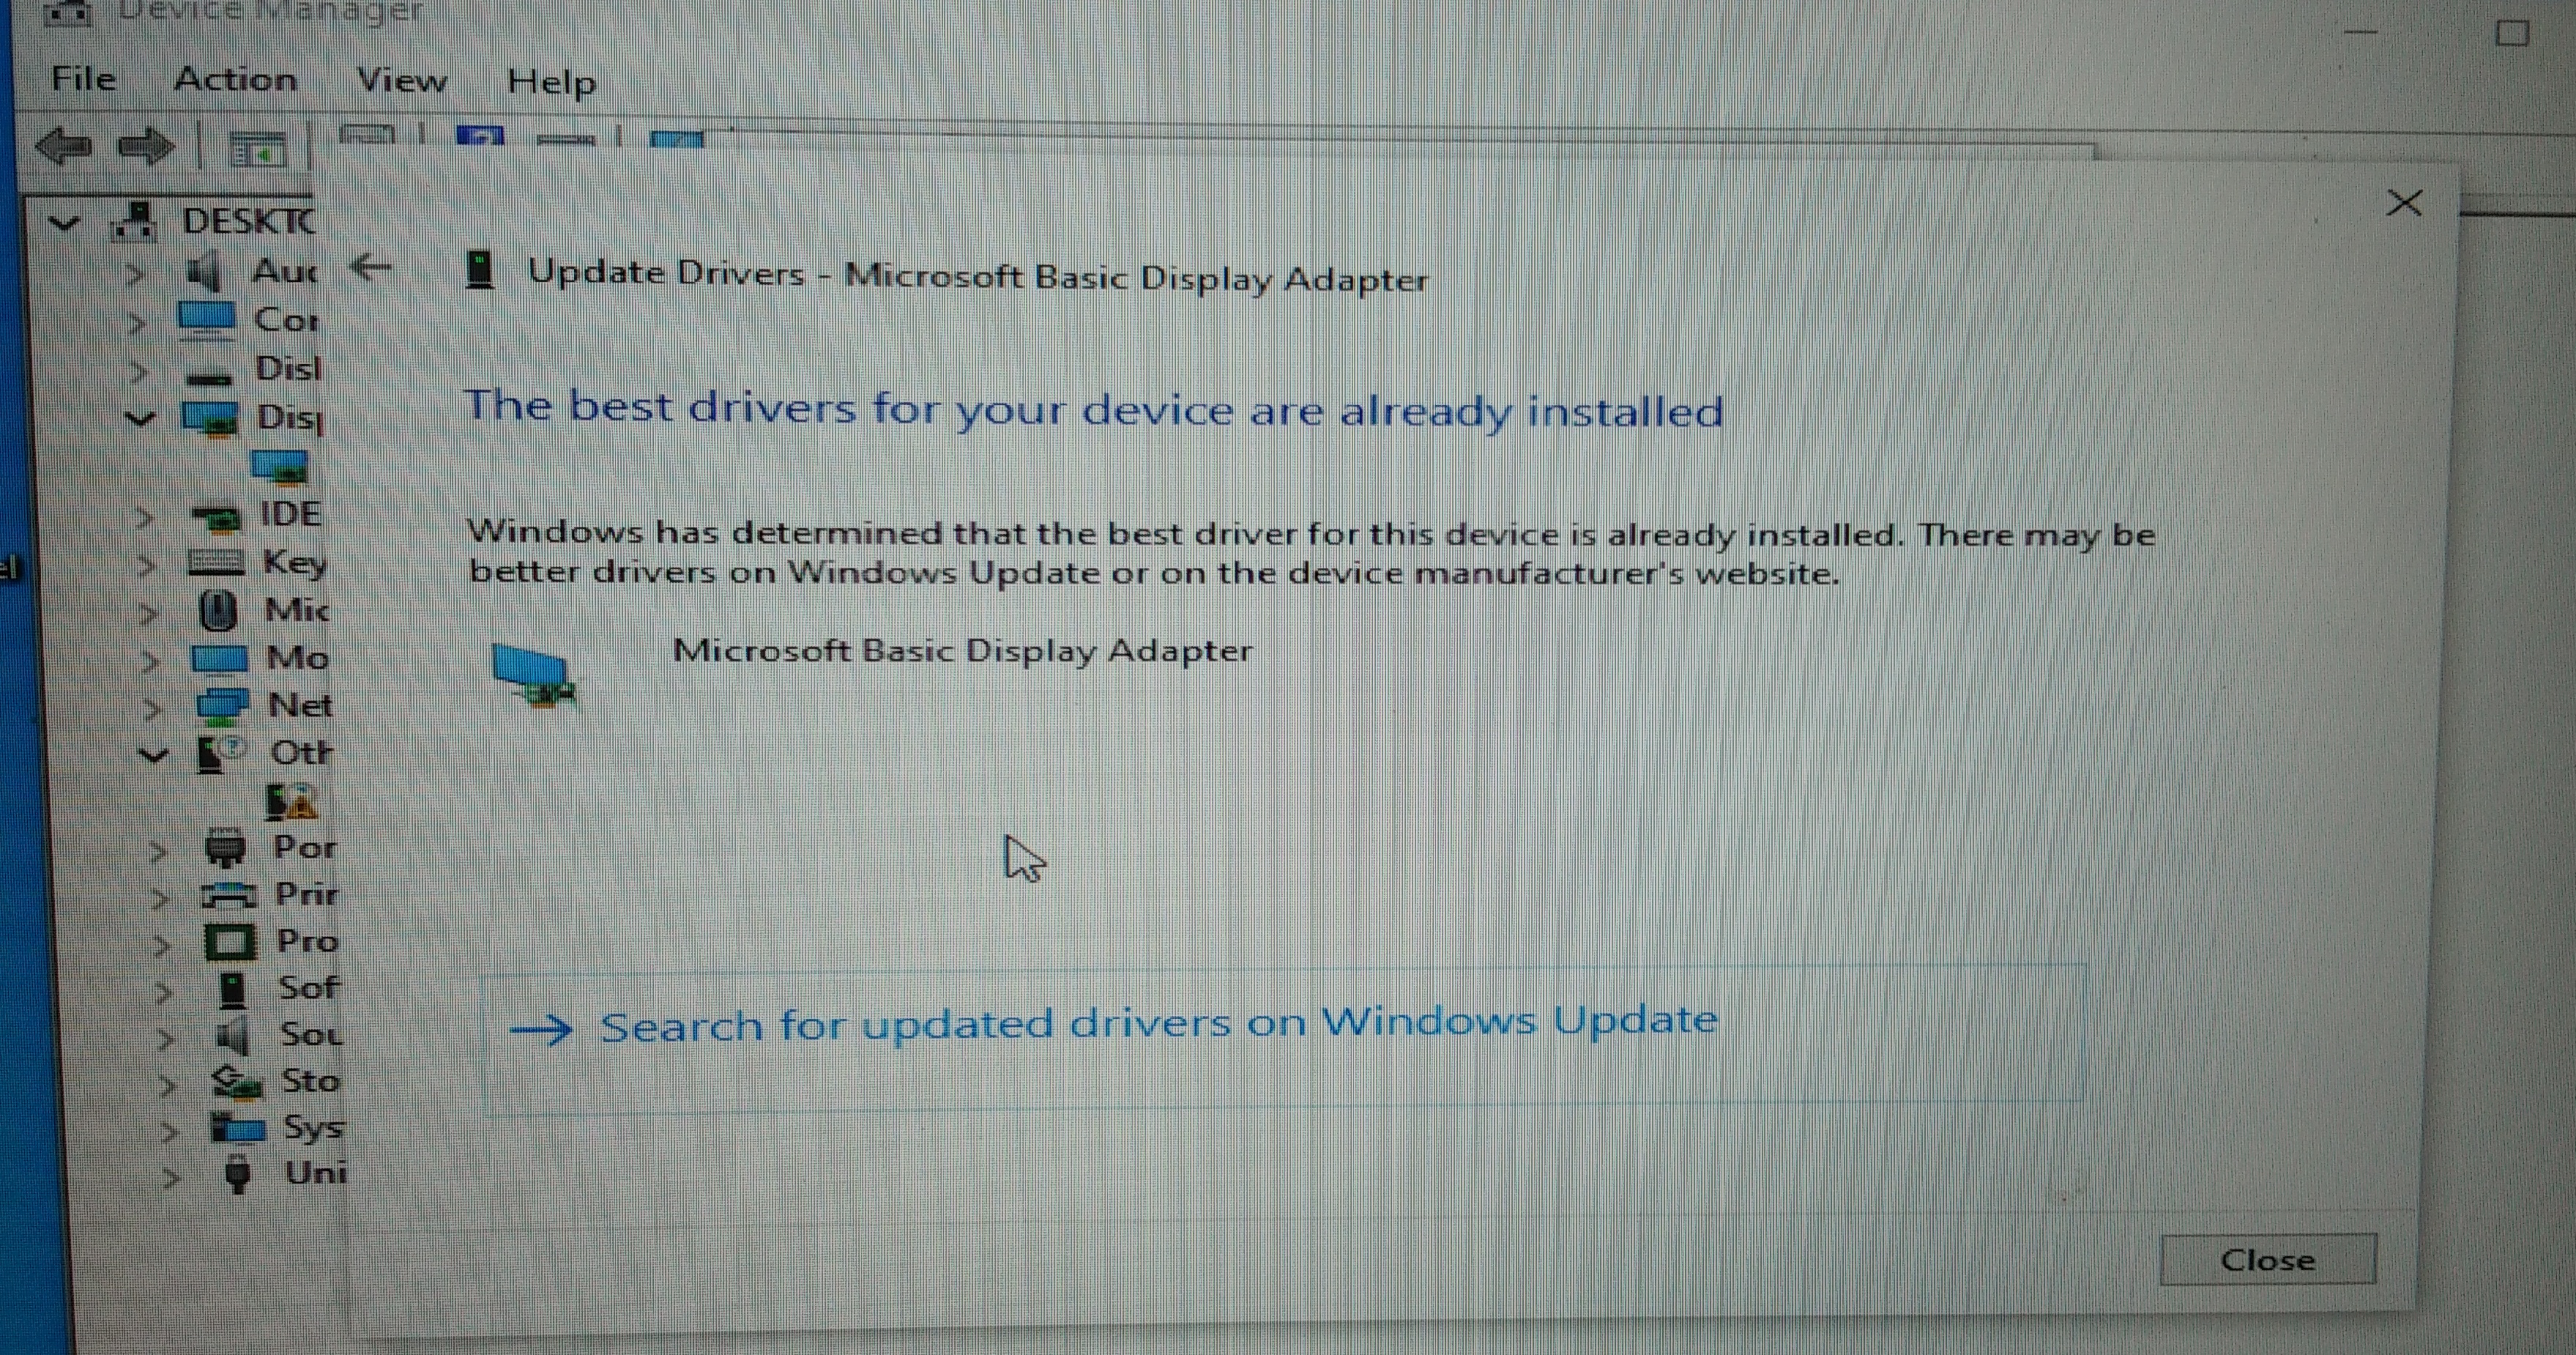Click the Back arrow in the Device Manager toolbar
The height and width of the screenshot is (1355, 2576).
tap(64, 147)
